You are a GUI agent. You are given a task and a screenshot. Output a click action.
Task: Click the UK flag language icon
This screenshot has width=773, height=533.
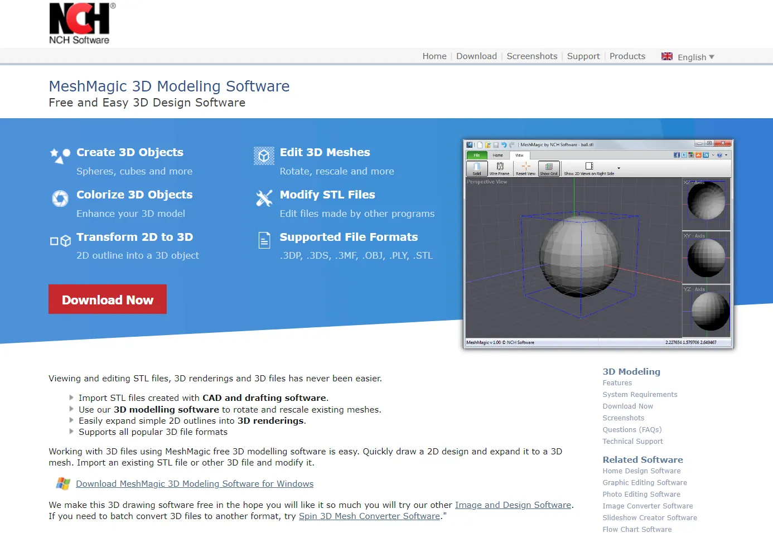pyautogui.click(x=666, y=56)
